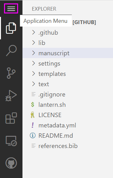Select the templates folder name
The width and height of the screenshot is (113, 178).
pyautogui.click(x=52, y=74)
